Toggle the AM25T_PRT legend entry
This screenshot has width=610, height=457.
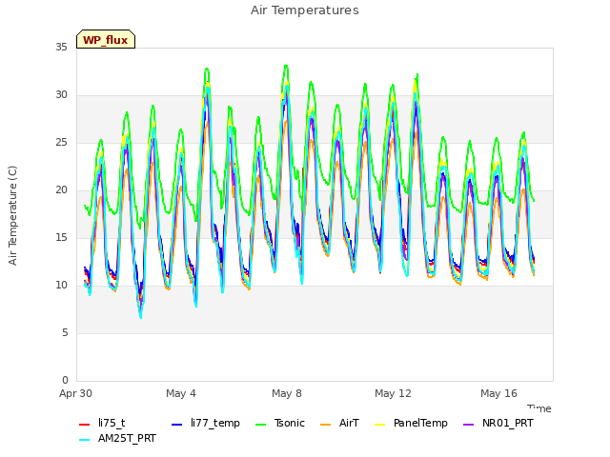coord(117,438)
